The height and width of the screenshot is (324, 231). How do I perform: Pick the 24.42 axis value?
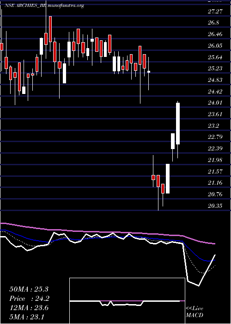pos(215,91)
